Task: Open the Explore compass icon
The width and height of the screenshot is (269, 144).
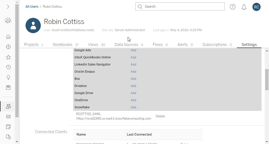Action: tap(8, 47)
